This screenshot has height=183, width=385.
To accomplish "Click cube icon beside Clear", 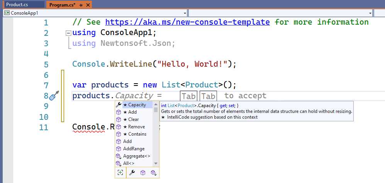I will 119,119.
